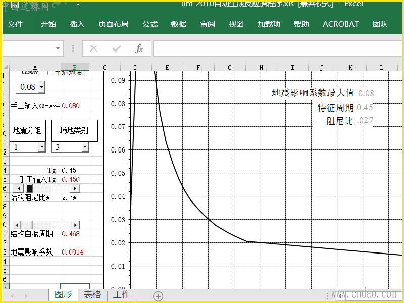Screen dimensions: 404x303
Task: Click the cancel (X) formula bar icon
Action: pos(93,48)
